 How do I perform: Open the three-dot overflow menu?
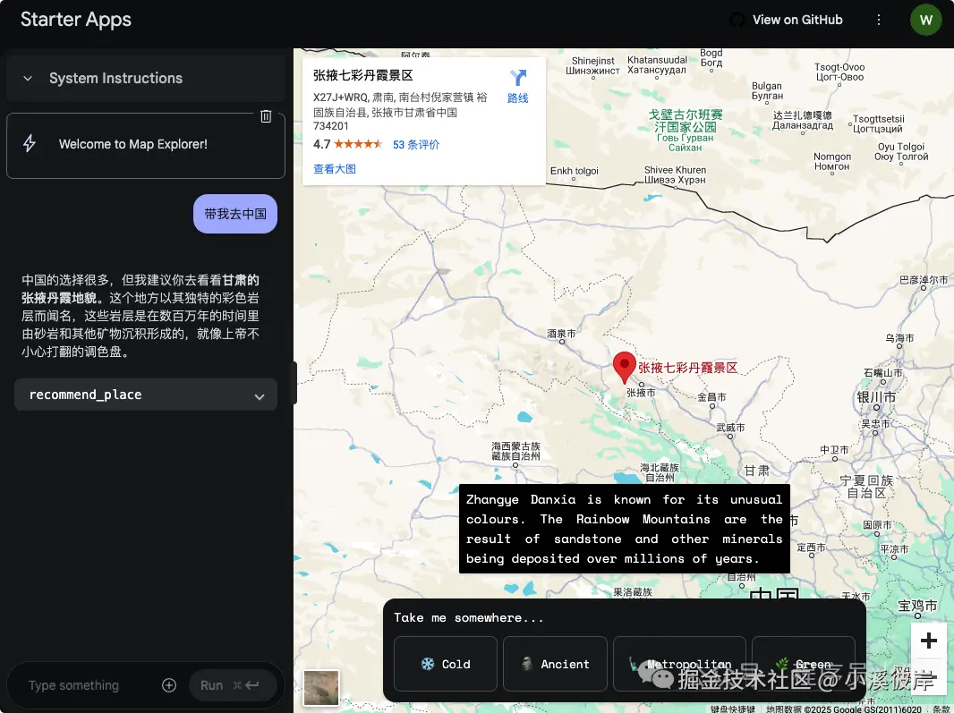point(879,19)
